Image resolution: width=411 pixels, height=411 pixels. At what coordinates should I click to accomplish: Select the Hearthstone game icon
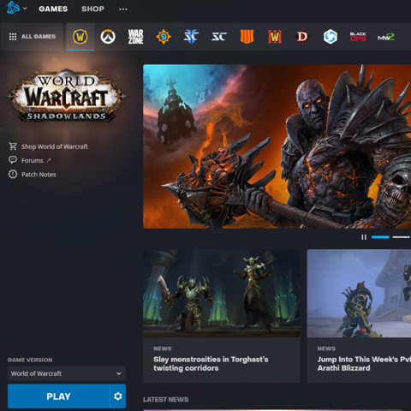pyautogui.click(x=164, y=37)
